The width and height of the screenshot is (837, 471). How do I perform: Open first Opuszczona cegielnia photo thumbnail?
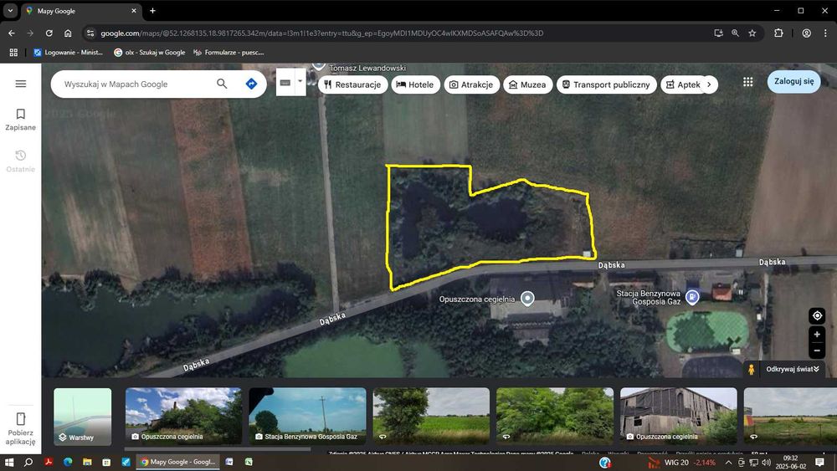point(183,416)
